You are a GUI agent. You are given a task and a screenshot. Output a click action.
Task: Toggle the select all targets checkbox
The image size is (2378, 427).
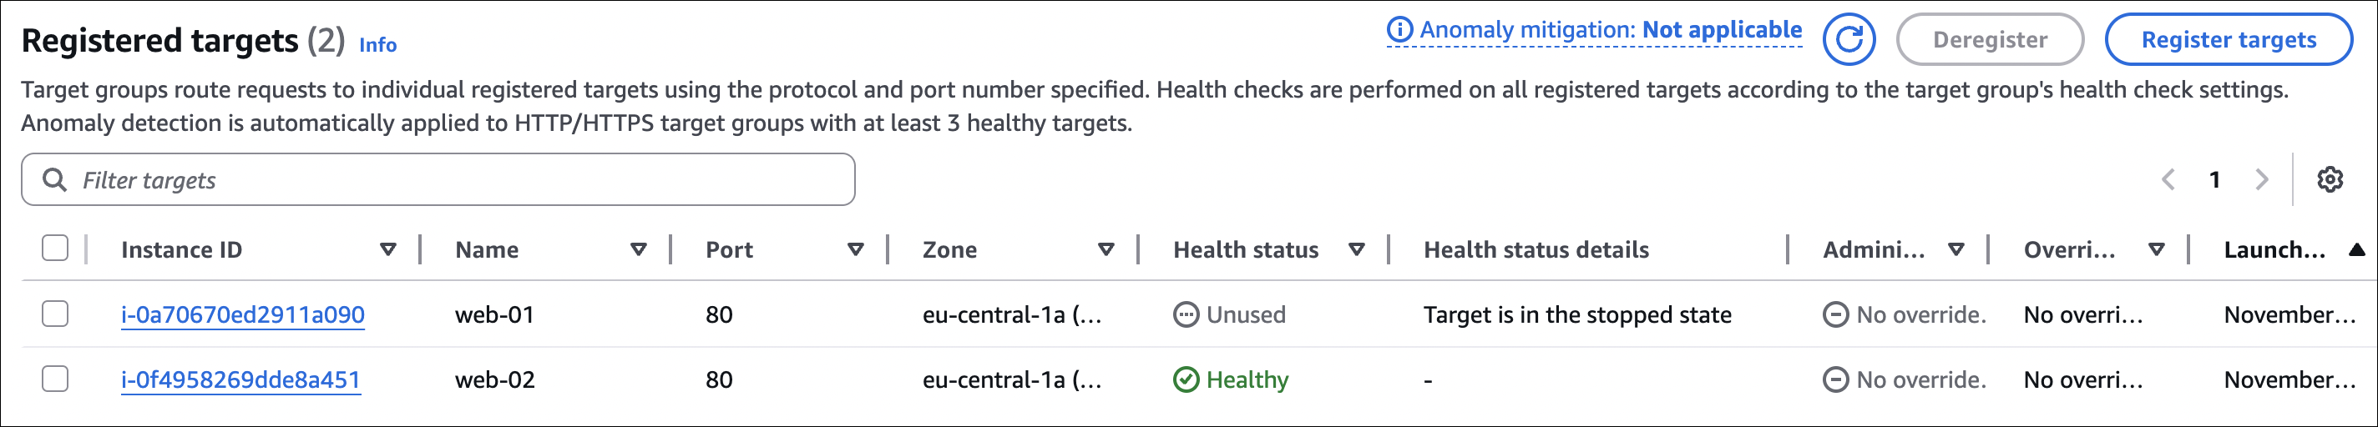coord(55,249)
